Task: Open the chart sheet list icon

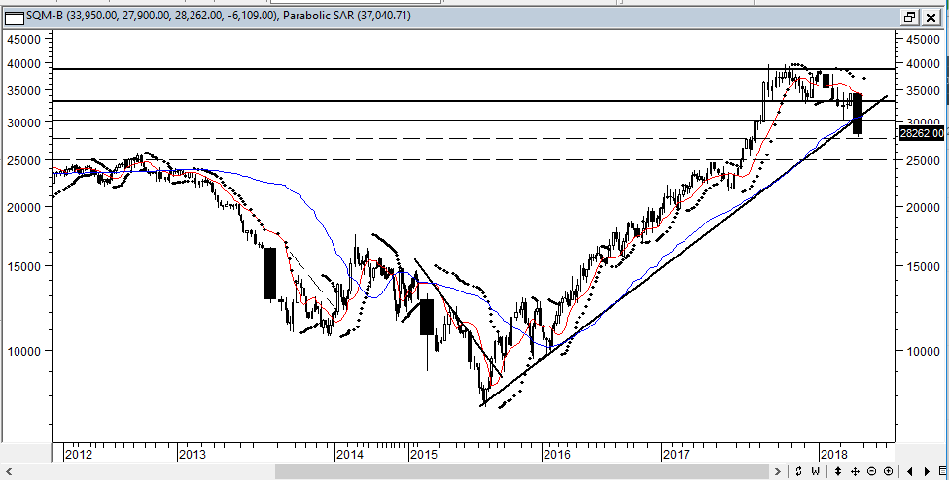Action: [x=943, y=471]
